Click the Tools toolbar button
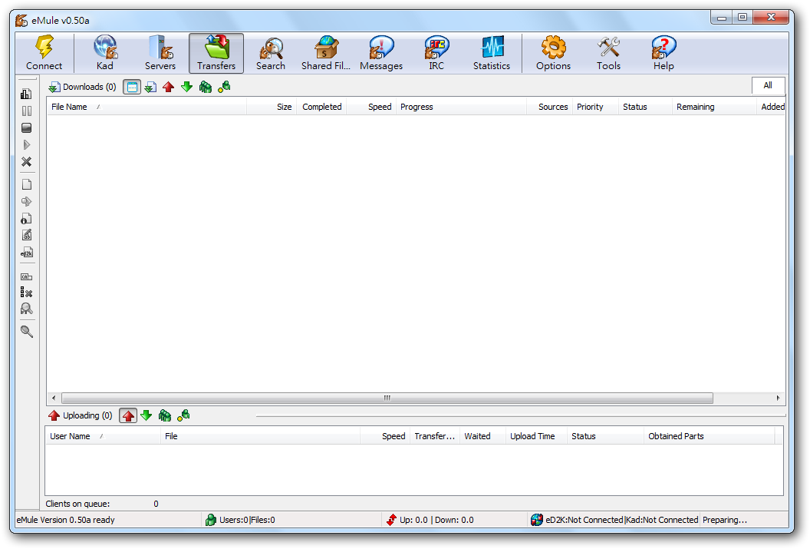The width and height of the screenshot is (810, 549). 608,52
